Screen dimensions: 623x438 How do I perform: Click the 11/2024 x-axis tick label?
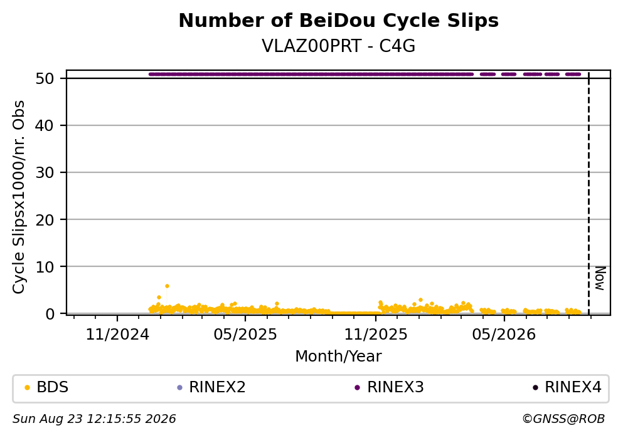tap(117, 335)
